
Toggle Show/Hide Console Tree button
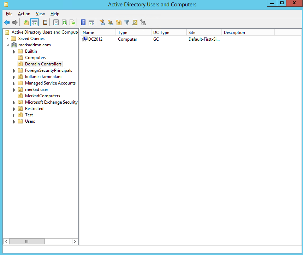coord(35,23)
